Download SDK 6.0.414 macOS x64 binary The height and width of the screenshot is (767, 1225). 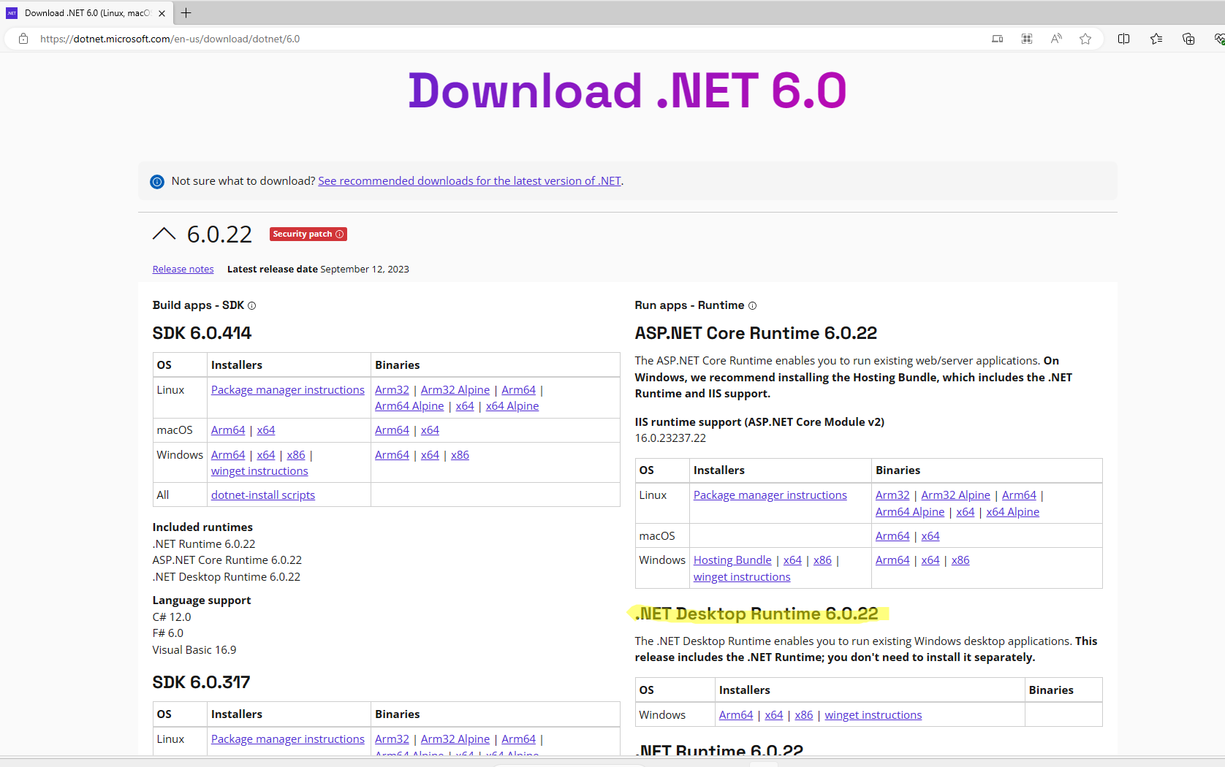430,430
